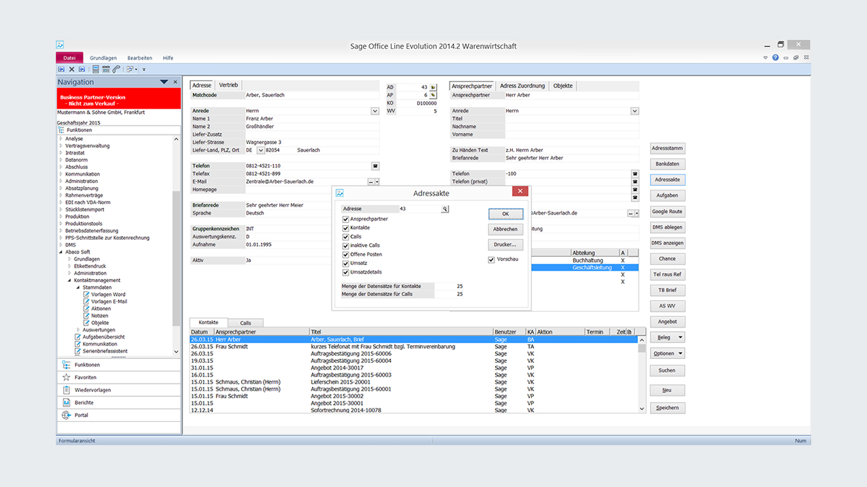
Task: Click dial icon for Telefon (privat)
Action: (x=635, y=181)
